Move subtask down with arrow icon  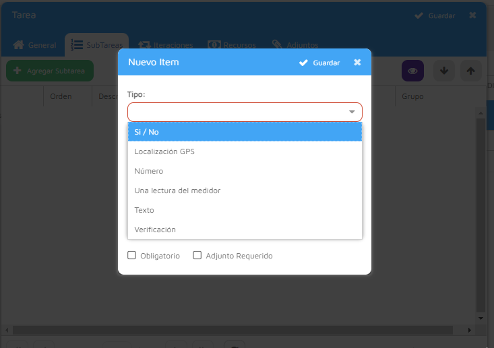click(443, 71)
